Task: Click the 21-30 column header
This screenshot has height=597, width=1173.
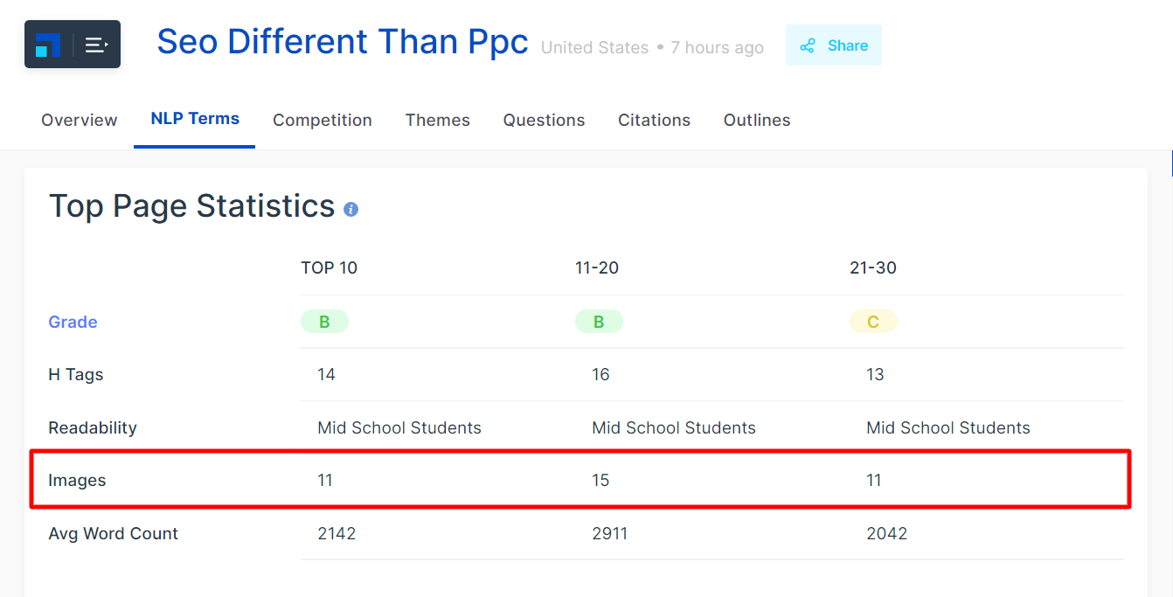Action: [873, 268]
